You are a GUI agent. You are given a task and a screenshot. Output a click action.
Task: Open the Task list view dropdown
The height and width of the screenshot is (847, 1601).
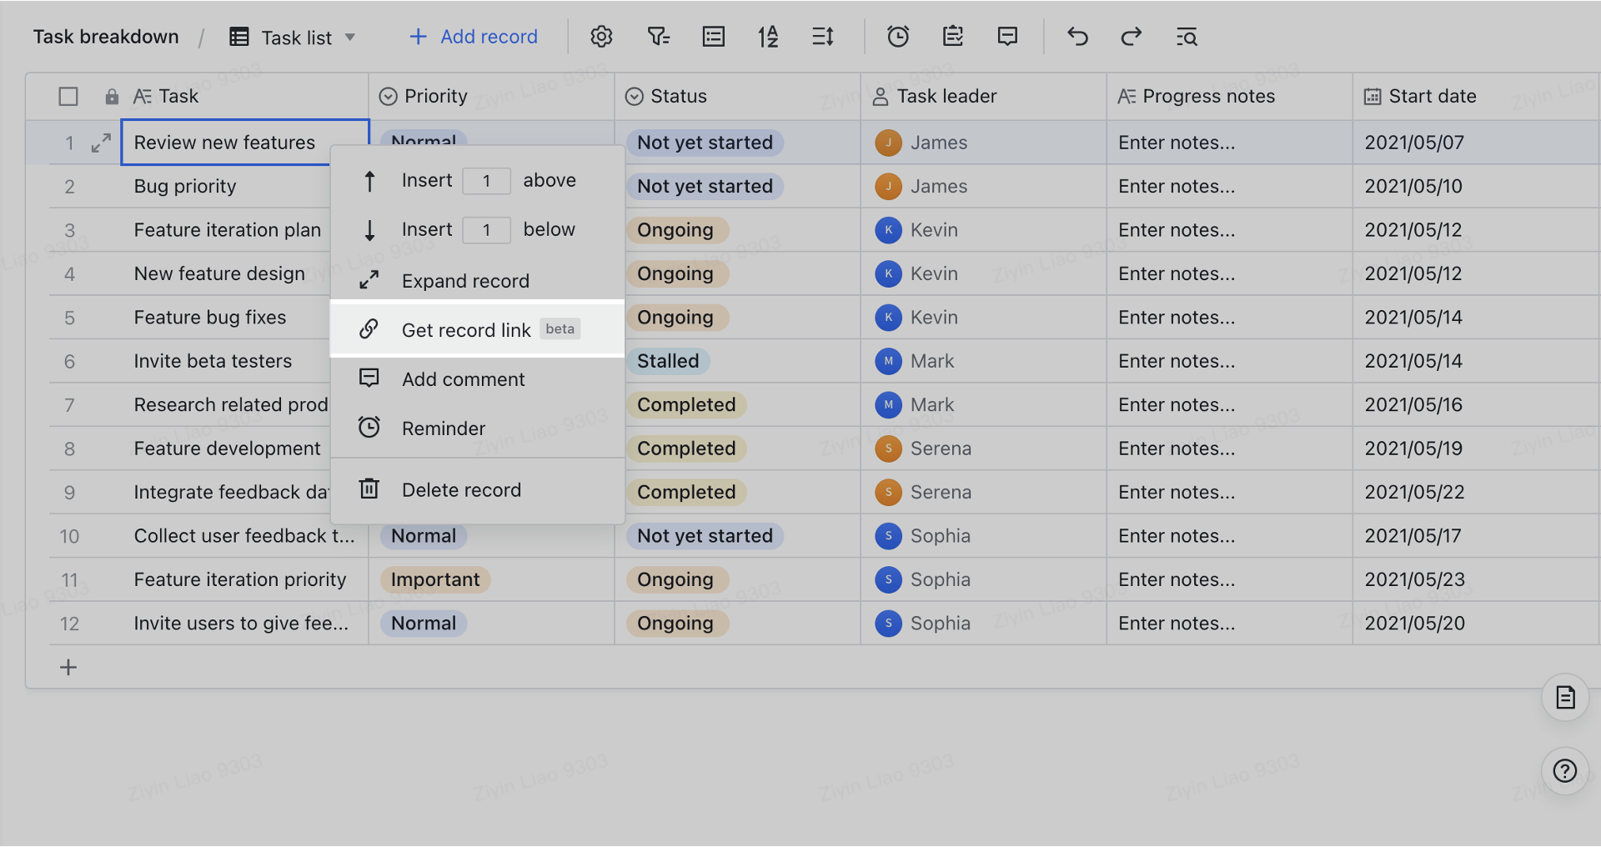[293, 37]
